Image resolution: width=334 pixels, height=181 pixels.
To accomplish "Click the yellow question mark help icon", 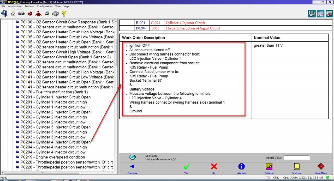I will click(x=64, y=14).
